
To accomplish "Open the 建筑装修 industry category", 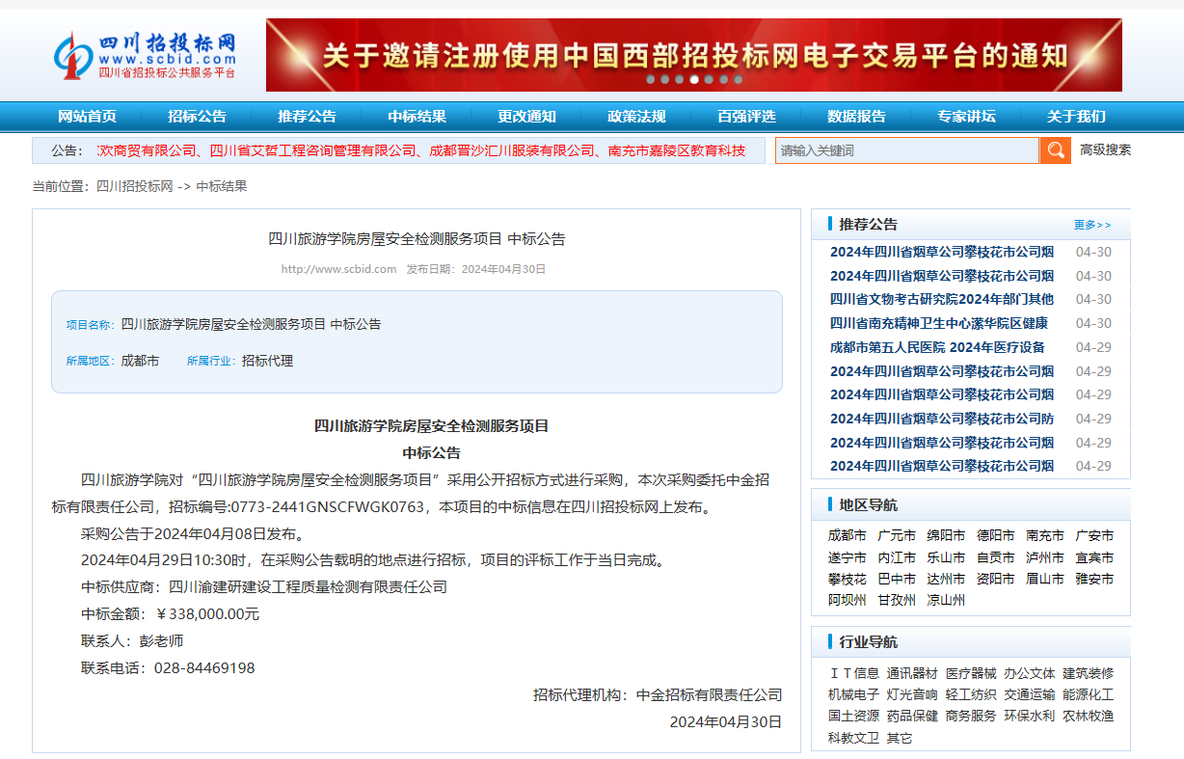I will coord(1089,673).
